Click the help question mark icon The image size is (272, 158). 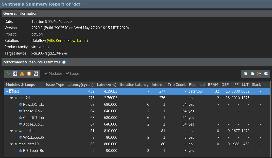coord(266,74)
